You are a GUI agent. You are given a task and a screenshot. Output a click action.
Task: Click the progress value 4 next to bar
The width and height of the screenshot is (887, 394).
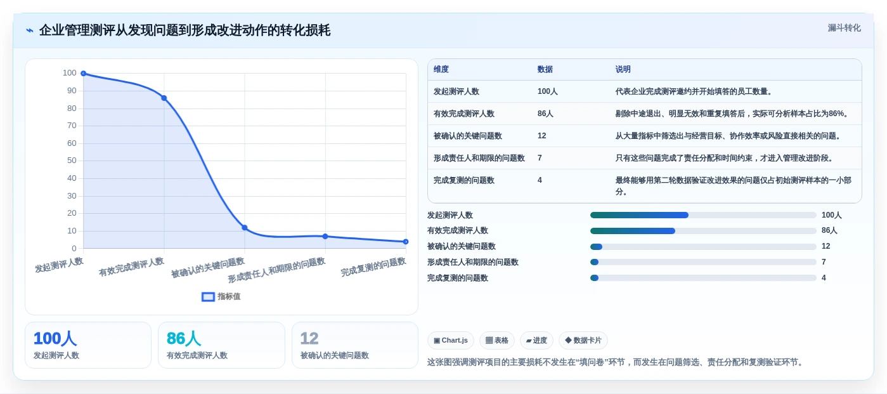pos(824,278)
